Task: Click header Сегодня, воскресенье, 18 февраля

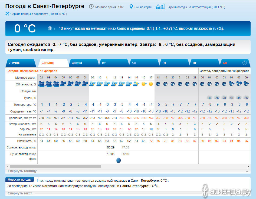Action: (32, 71)
